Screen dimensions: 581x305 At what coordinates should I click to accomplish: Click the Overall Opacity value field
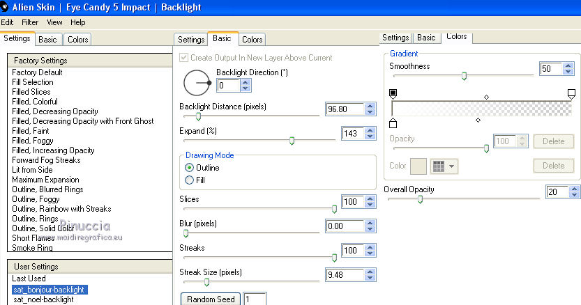coord(558,191)
